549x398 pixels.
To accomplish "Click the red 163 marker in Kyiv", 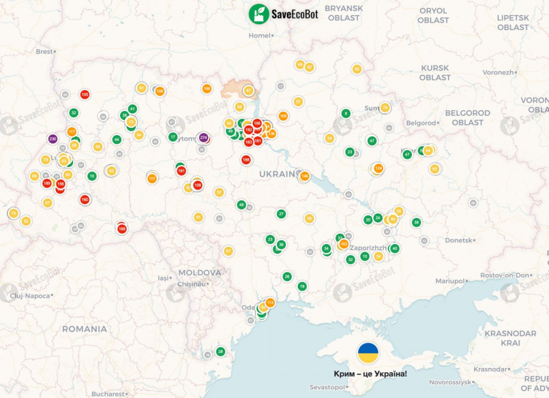I will 249,142.
